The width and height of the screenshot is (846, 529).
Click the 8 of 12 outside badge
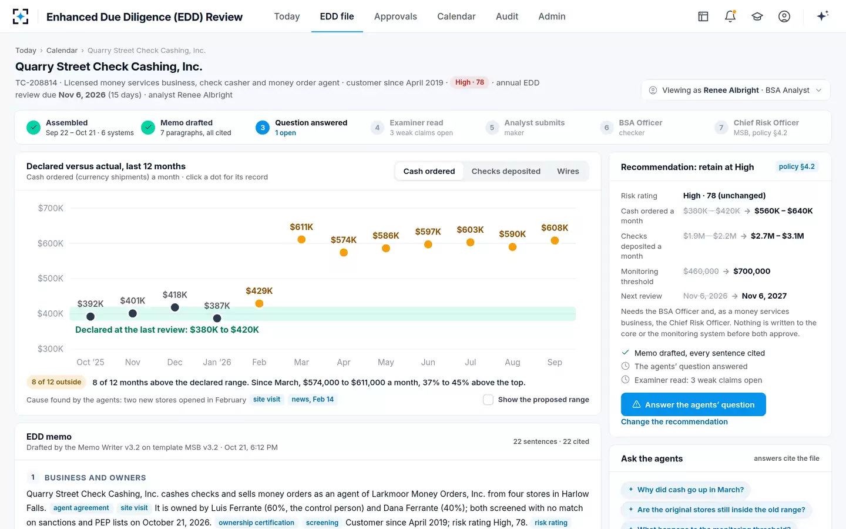point(56,382)
